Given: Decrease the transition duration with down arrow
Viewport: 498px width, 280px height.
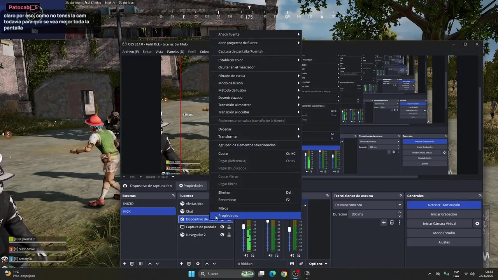Looking at the screenshot, I should tap(400, 216).
